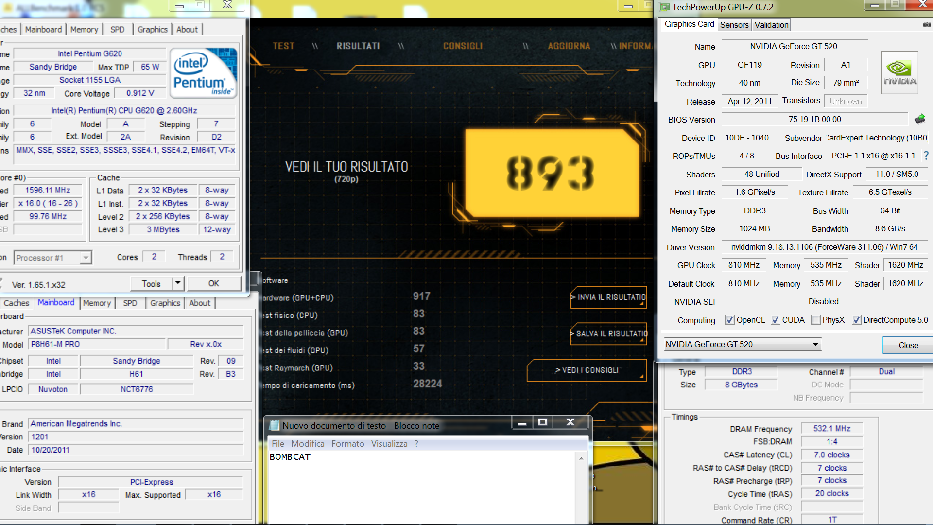Open the CONSIGLI section in benchmark

(463, 46)
